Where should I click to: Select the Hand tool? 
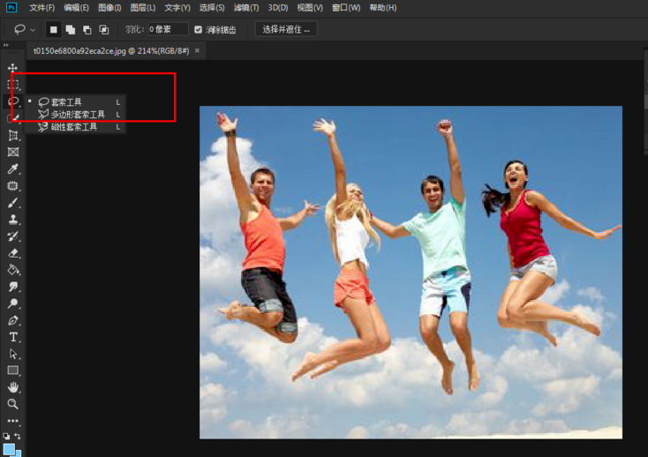coord(13,387)
